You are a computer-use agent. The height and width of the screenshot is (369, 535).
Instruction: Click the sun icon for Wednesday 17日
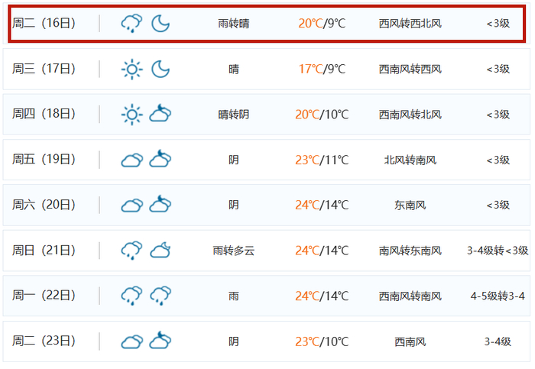point(131,70)
